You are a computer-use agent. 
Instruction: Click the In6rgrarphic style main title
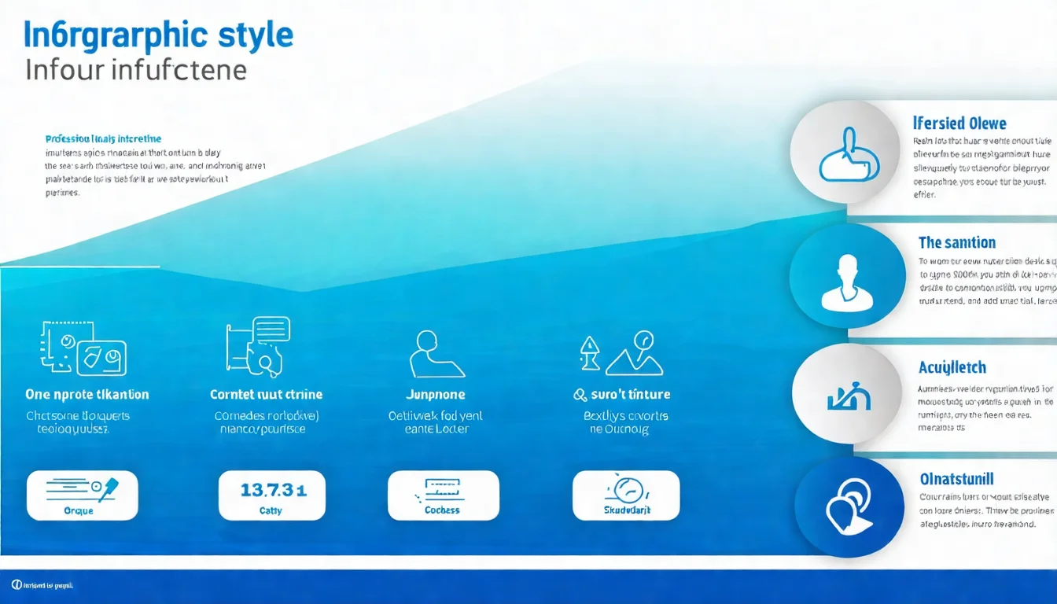[159, 36]
